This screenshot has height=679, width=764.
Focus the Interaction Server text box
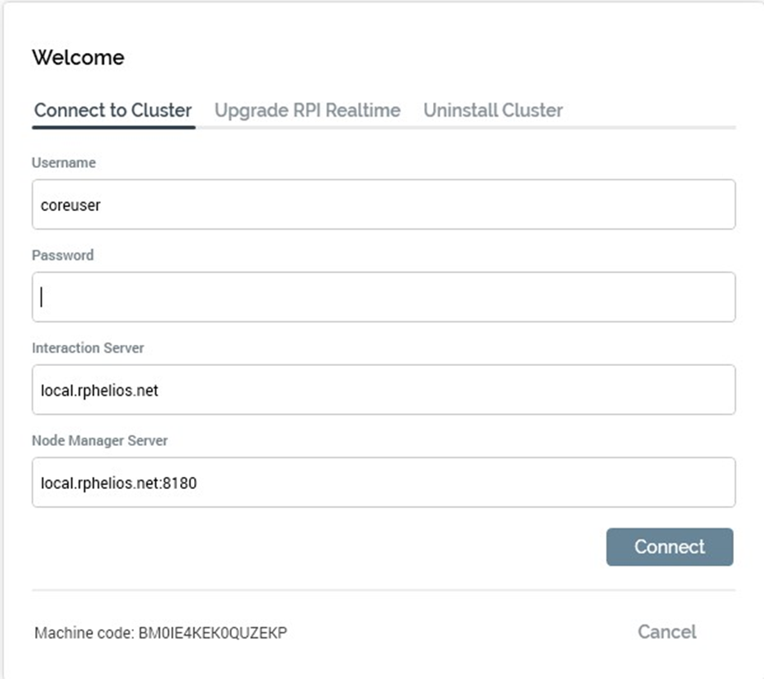(x=383, y=390)
